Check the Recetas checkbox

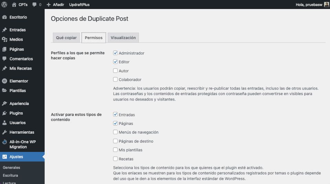[x=115, y=159]
